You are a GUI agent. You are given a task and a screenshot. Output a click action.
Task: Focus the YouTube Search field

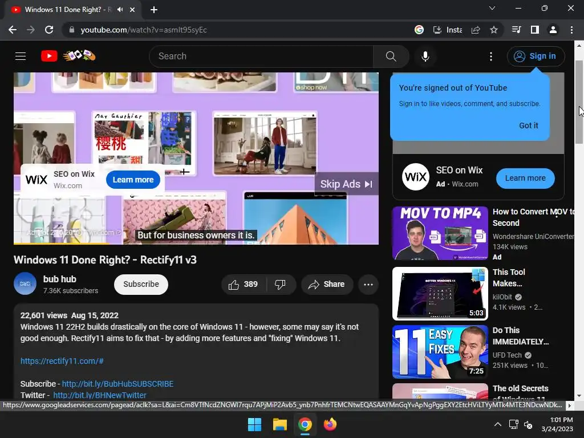point(261,56)
